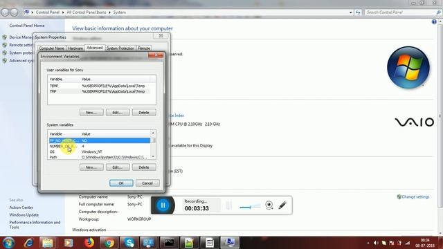Open the taskbar clock showing 08:34
Viewport: 443px width, 249px height.
(x=425, y=243)
